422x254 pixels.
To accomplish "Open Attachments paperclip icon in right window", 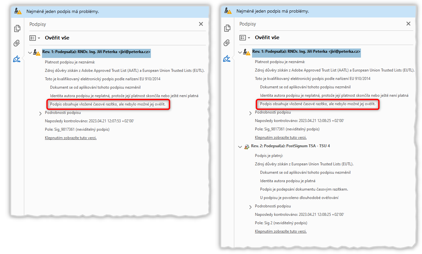I will point(227,43).
